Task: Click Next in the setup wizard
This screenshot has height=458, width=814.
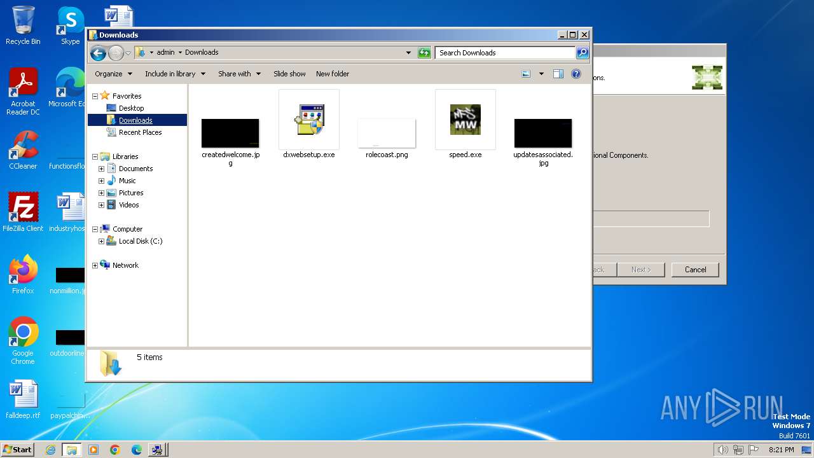Action: pyautogui.click(x=641, y=270)
